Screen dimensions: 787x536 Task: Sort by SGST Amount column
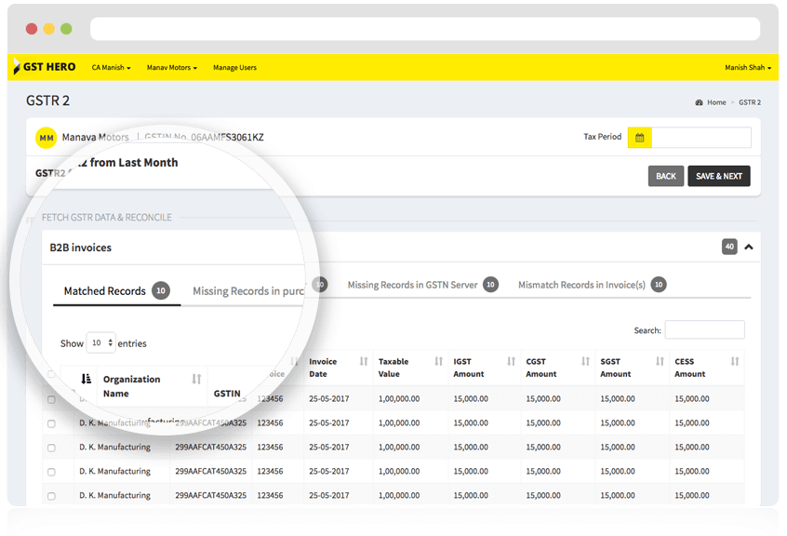point(660,361)
